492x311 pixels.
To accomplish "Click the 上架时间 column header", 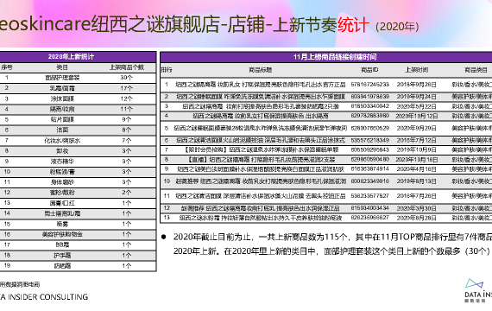I will [416, 70].
